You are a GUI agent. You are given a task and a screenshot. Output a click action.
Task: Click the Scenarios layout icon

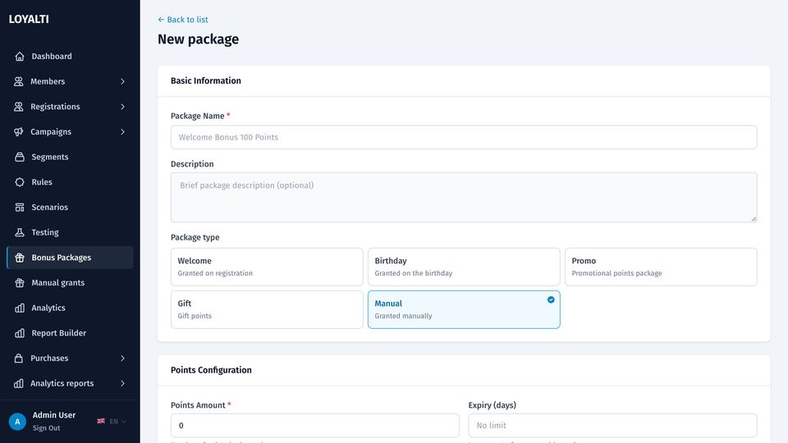[20, 207]
